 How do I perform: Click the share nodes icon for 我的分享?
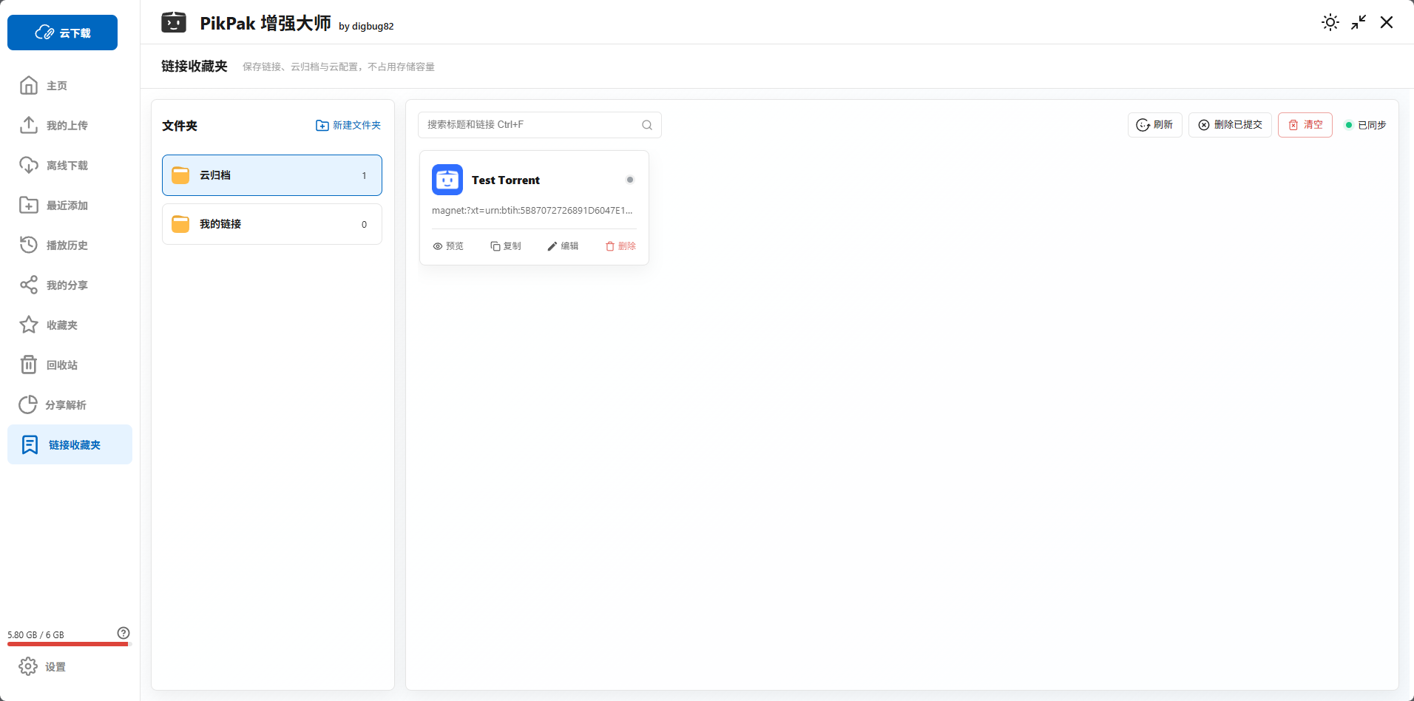tap(29, 285)
